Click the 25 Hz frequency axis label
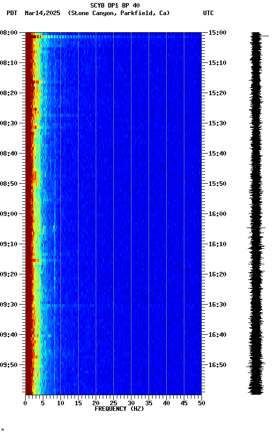The width and height of the screenshot is (278, 435). [113, 403]
